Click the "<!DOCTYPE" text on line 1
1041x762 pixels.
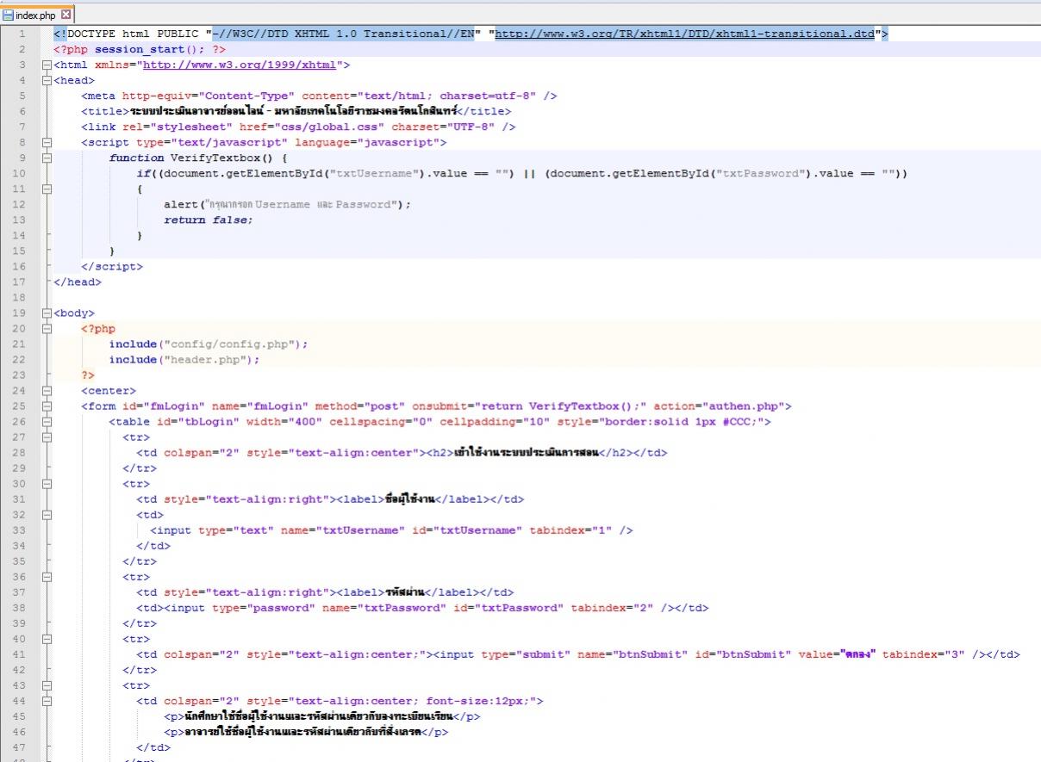[x=84, y=34]
